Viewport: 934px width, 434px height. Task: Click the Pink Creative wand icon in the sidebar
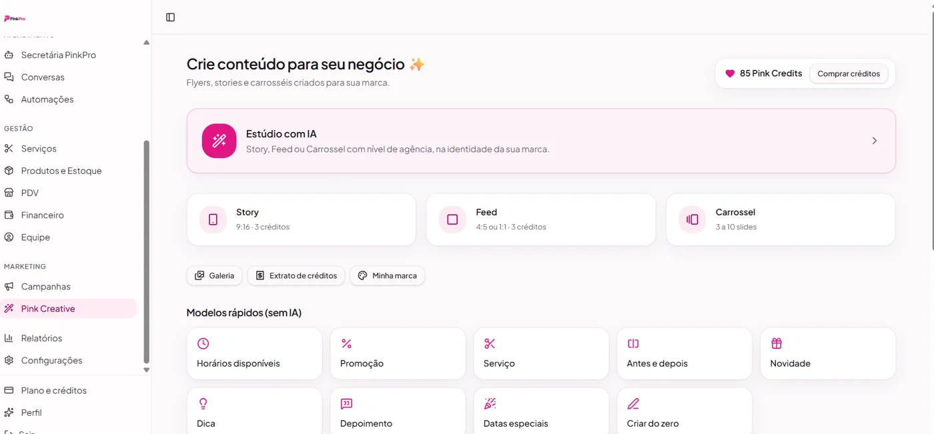pyautogui.click(x=9, y=308)
